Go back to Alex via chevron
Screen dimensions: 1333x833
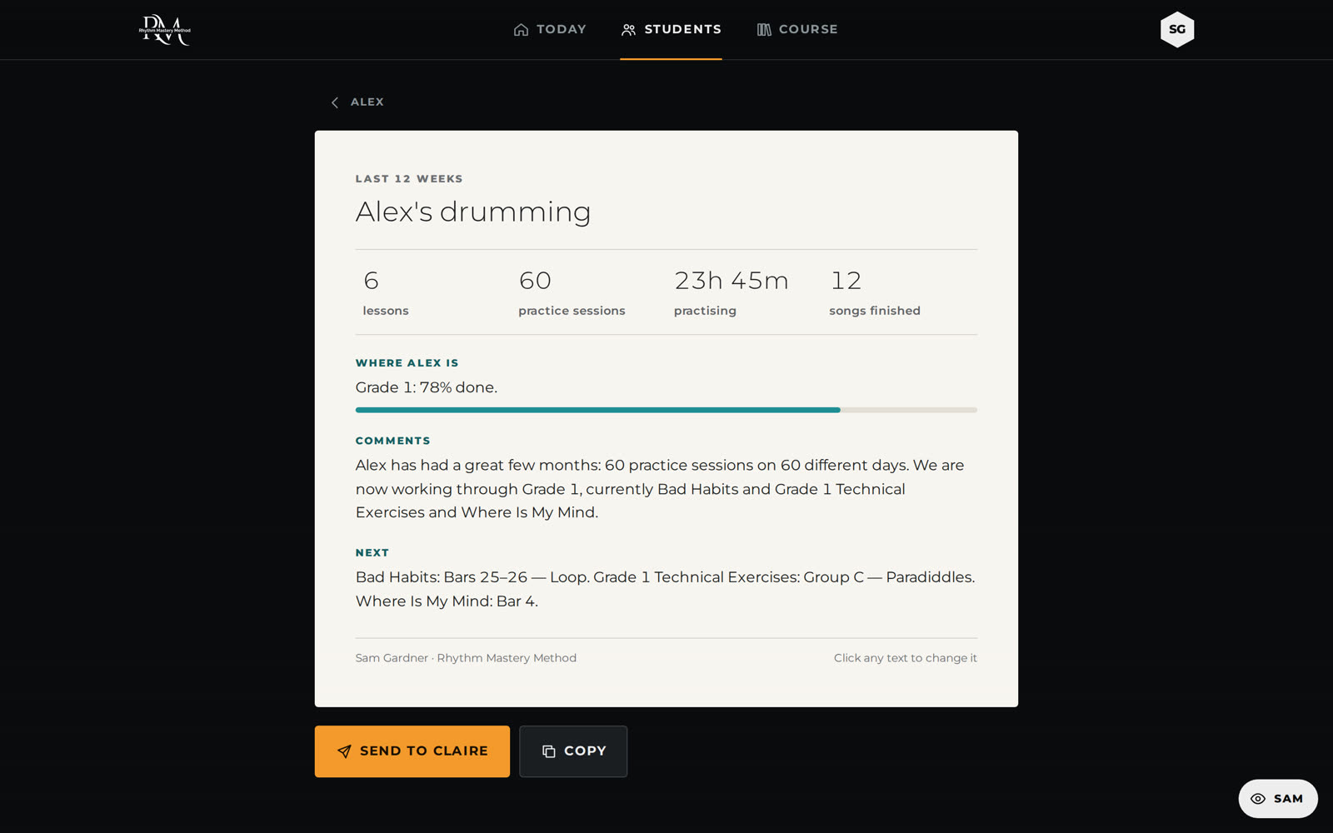[357, 102]
